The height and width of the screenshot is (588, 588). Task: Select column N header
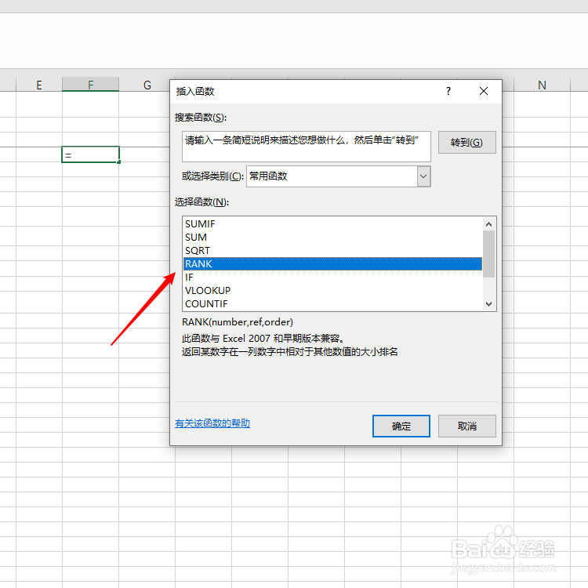coord(542,85)
